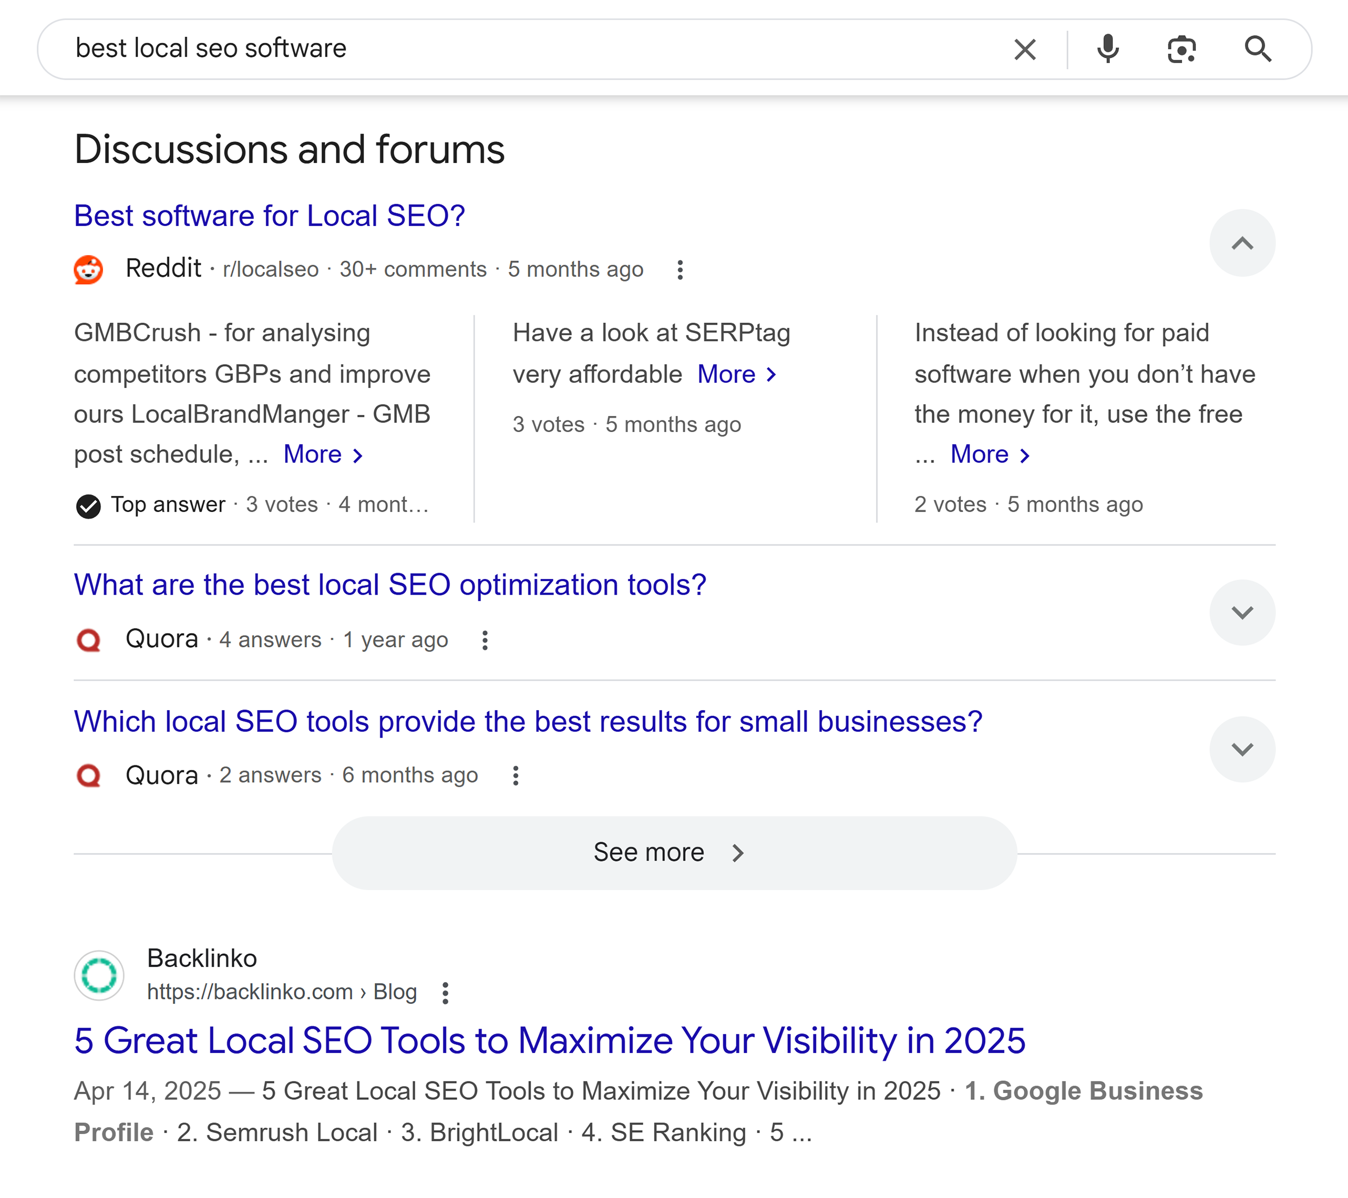This screenshot has width=1348, height=1198.
Task: Collapse the Reddit discussion result
Action: point(1242,243)
